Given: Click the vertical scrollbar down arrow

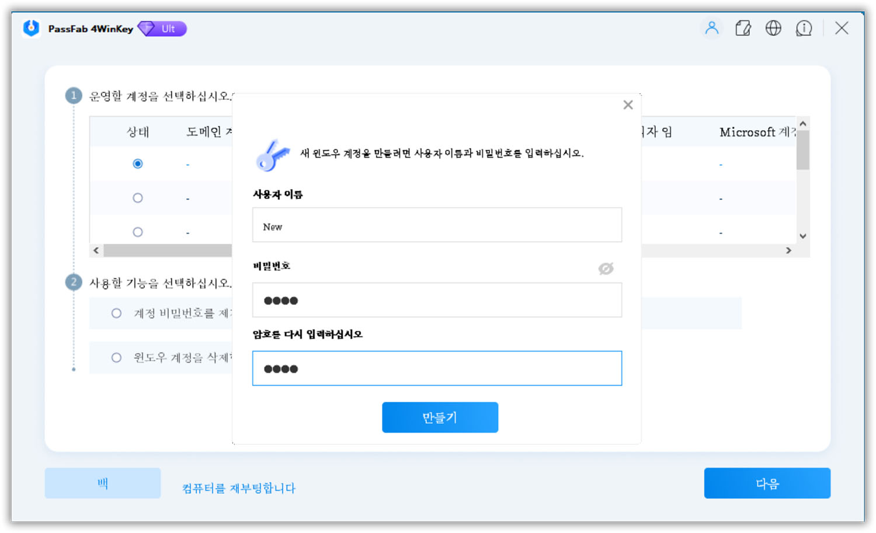Looking at the screenshot, I should click(802, 235).
